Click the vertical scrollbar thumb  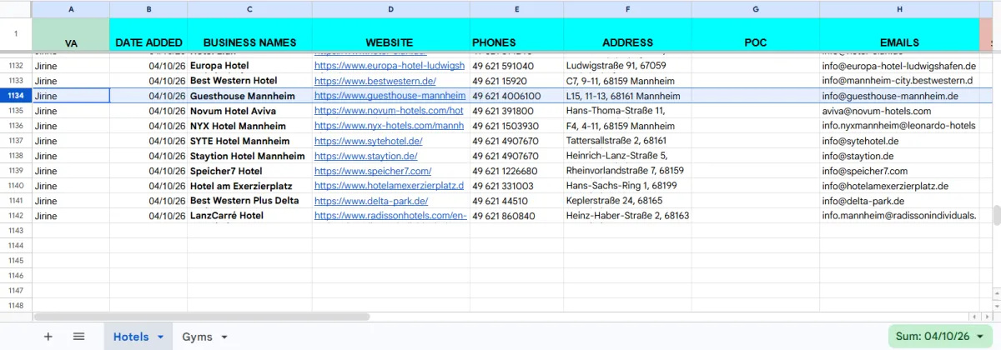[996, 216]
